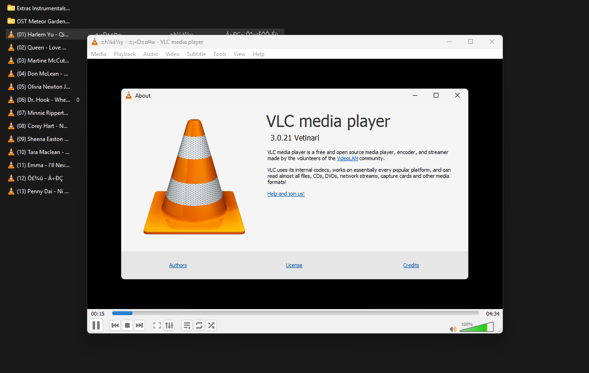Open the Authors link in About
The width and height of the screenshot is (589, 373).
click(178, 265)
